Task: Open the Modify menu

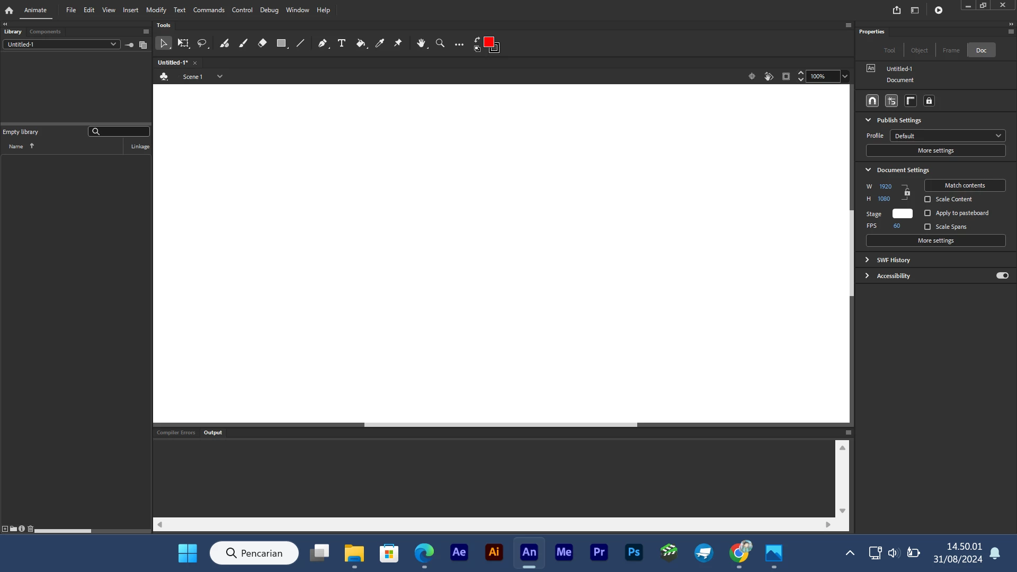Action: point(156,10)
